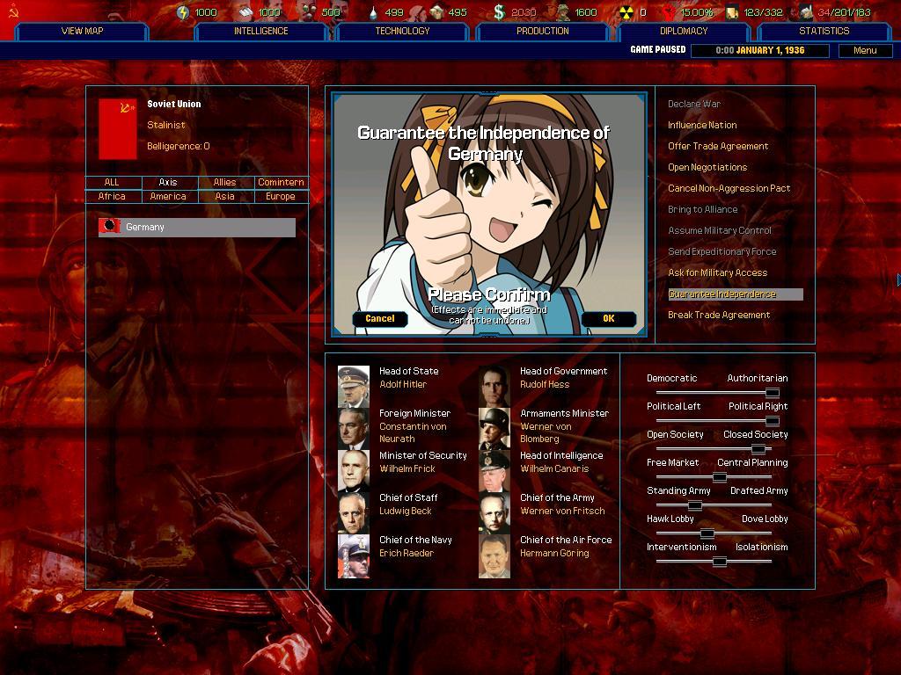Filter countries by Africa
901x675 pixels.
112,196
